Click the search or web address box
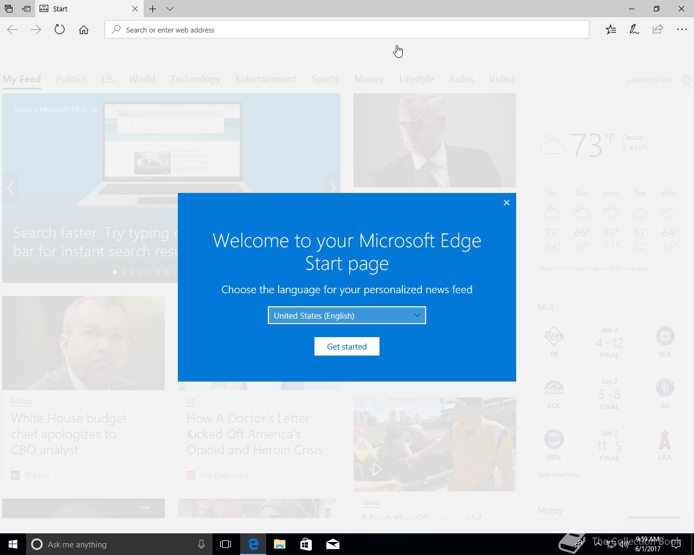 347,30
